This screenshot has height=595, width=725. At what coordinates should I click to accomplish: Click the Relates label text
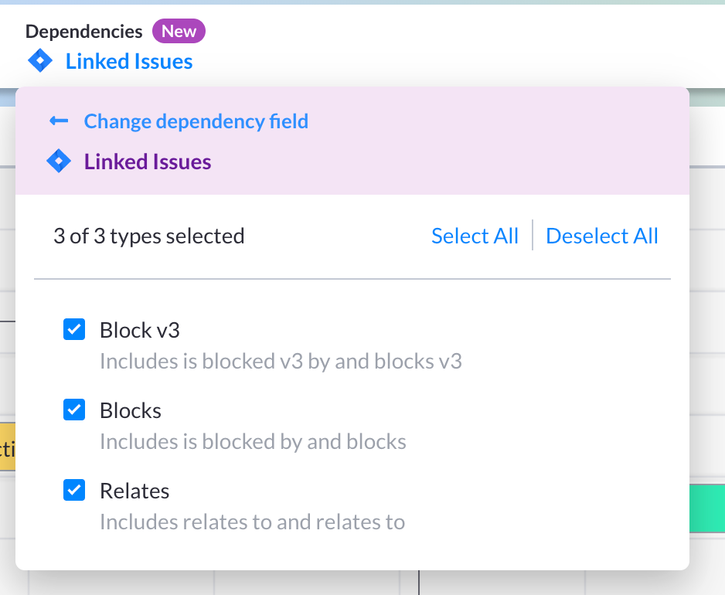(x=134, y=491)
